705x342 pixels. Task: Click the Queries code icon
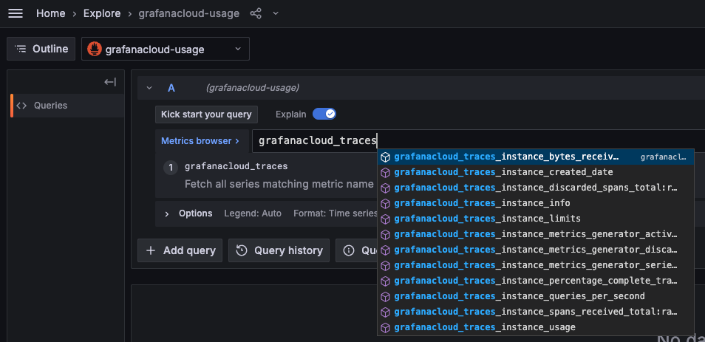click(21, 106)
